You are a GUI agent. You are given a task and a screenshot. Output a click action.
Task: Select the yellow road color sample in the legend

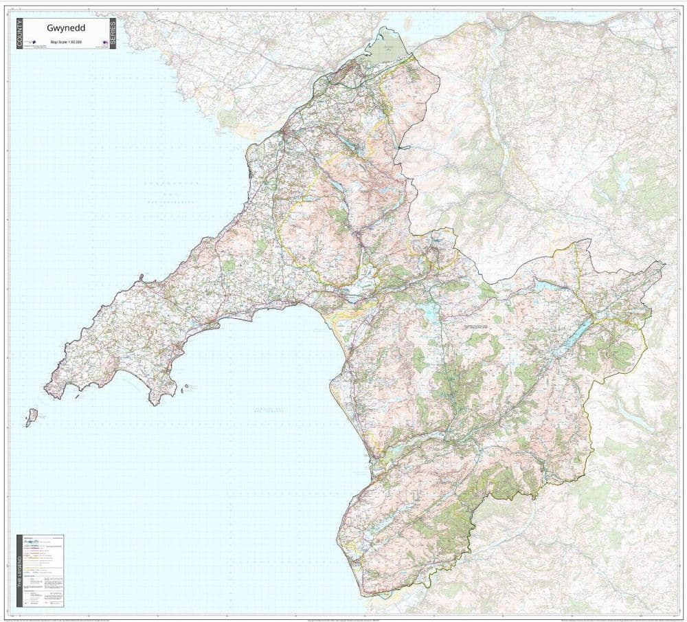point(33,557)
